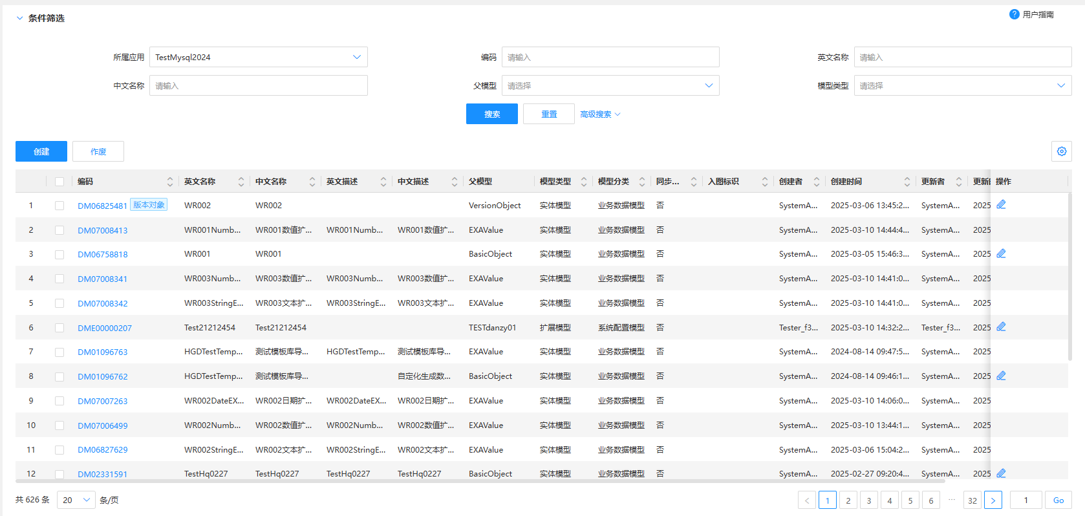Open model link DME00000207
1085x516 pixels.
click(x=105, y=328)
